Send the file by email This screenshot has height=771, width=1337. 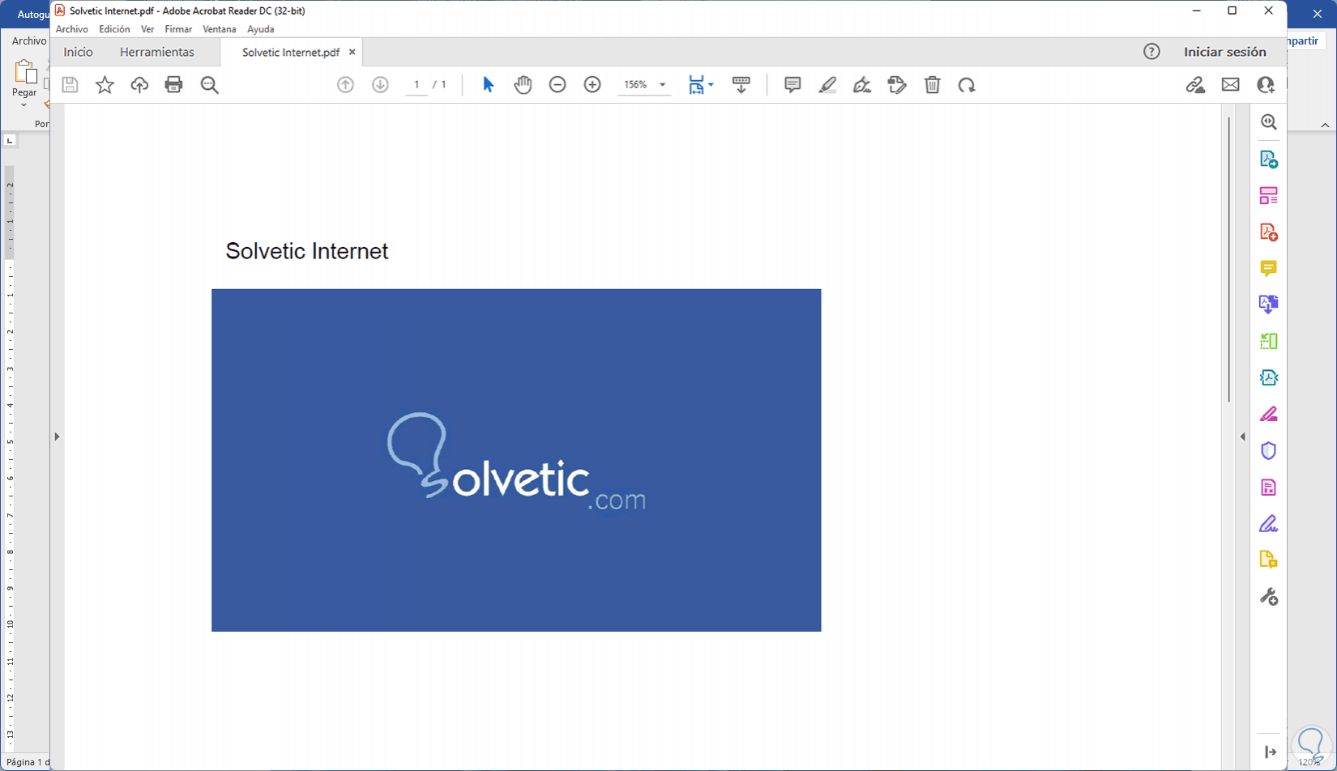click(x=1231, y=85)
